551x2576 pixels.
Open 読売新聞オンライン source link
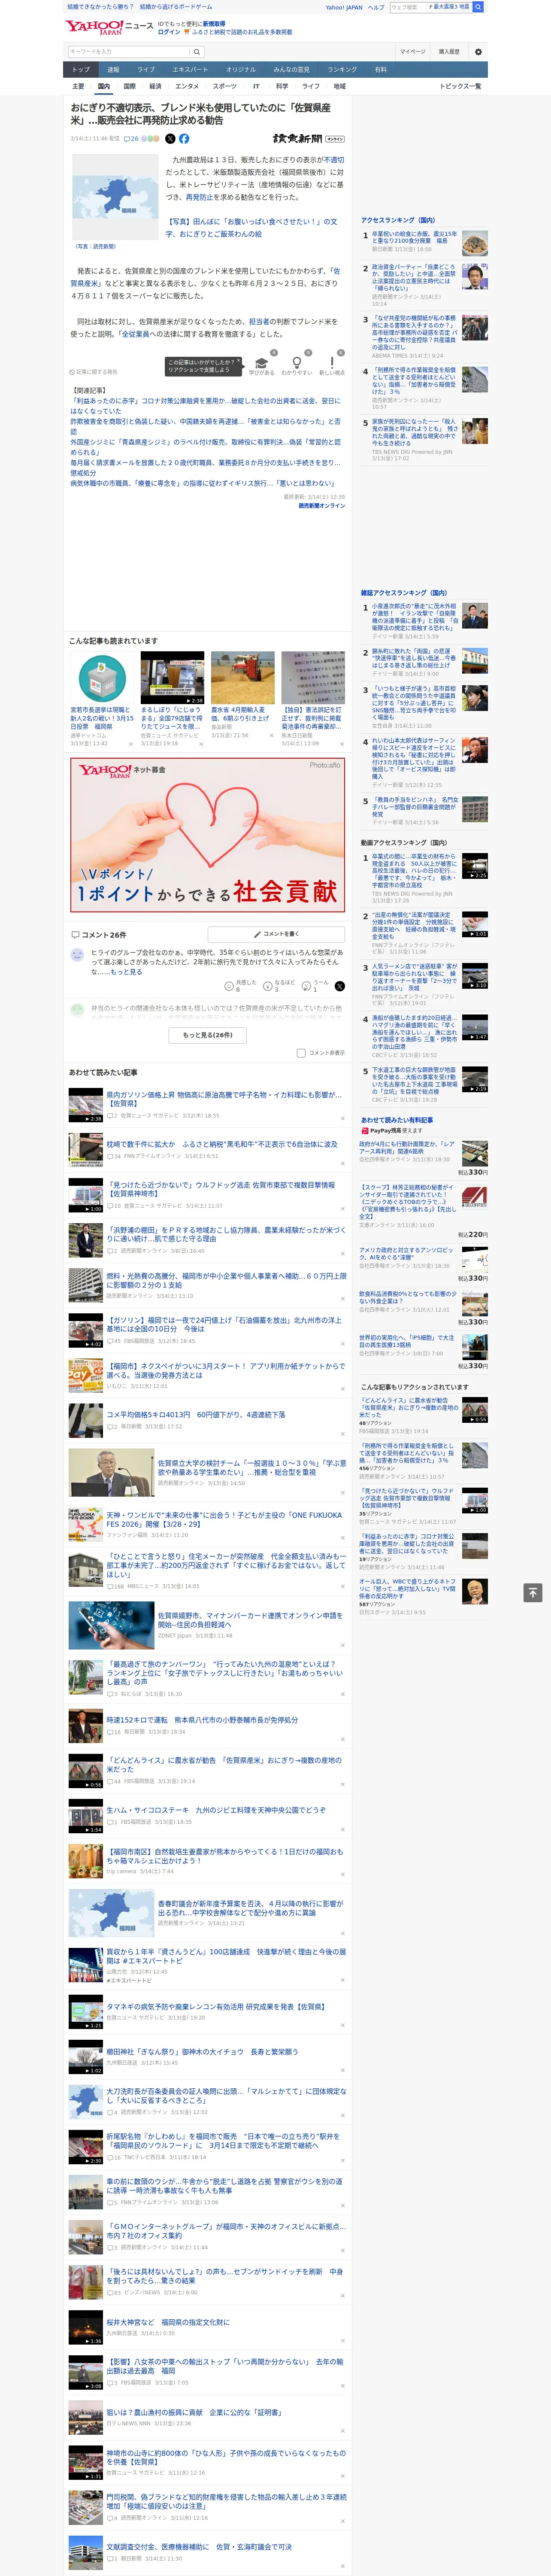(322, 506)
